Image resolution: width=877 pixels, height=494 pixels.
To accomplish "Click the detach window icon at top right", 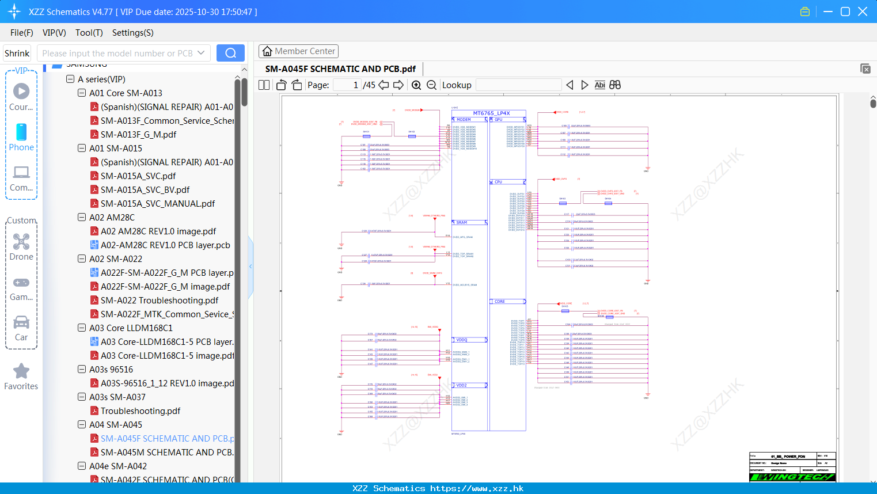I will pos(865,69).
